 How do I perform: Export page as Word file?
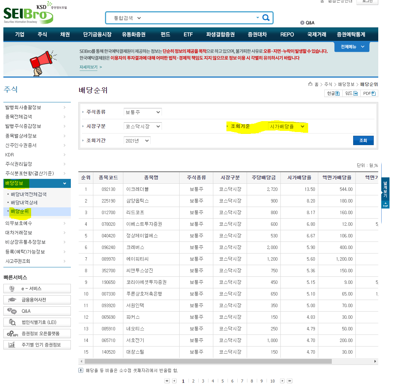click(351, 93)
